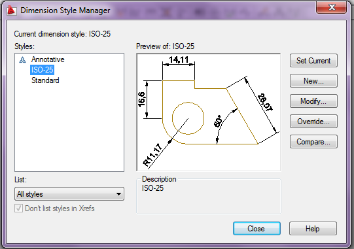Create a new style with New...
The width and height of the screenshot is (354, 249).
tap(313, 81)
